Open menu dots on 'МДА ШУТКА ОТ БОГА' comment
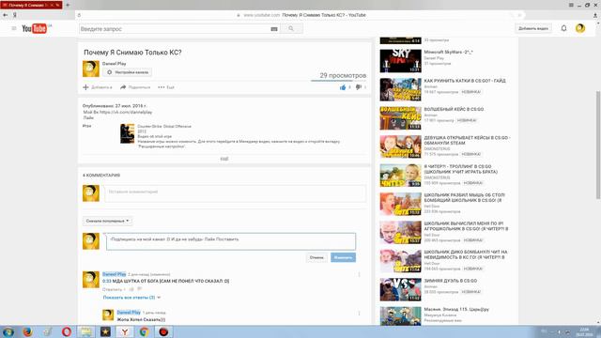 tap(359, 274)
